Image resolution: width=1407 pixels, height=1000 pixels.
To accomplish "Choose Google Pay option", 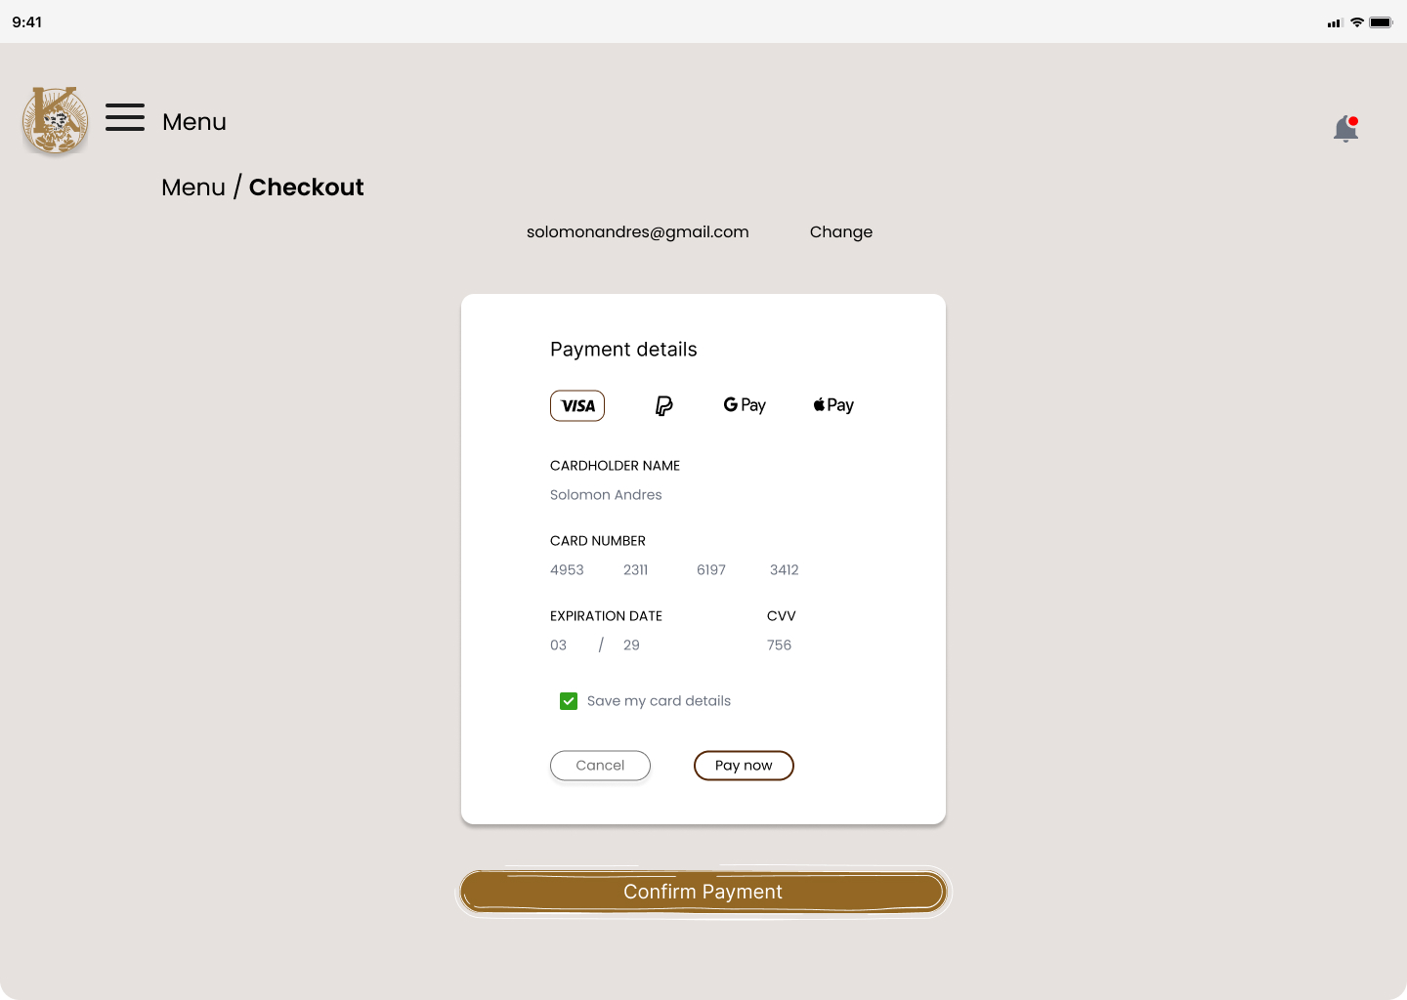I will tap(745, 405).
